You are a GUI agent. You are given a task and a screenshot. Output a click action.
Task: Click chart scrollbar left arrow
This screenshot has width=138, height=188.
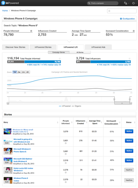coord(8,103)
